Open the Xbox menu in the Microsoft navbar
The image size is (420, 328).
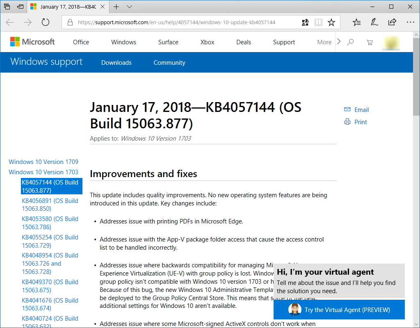point(207,42)
